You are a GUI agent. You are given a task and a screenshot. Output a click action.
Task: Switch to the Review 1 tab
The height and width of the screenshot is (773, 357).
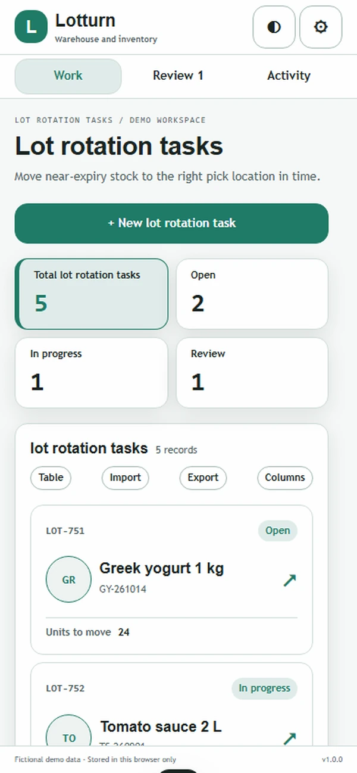coord(178,76)
